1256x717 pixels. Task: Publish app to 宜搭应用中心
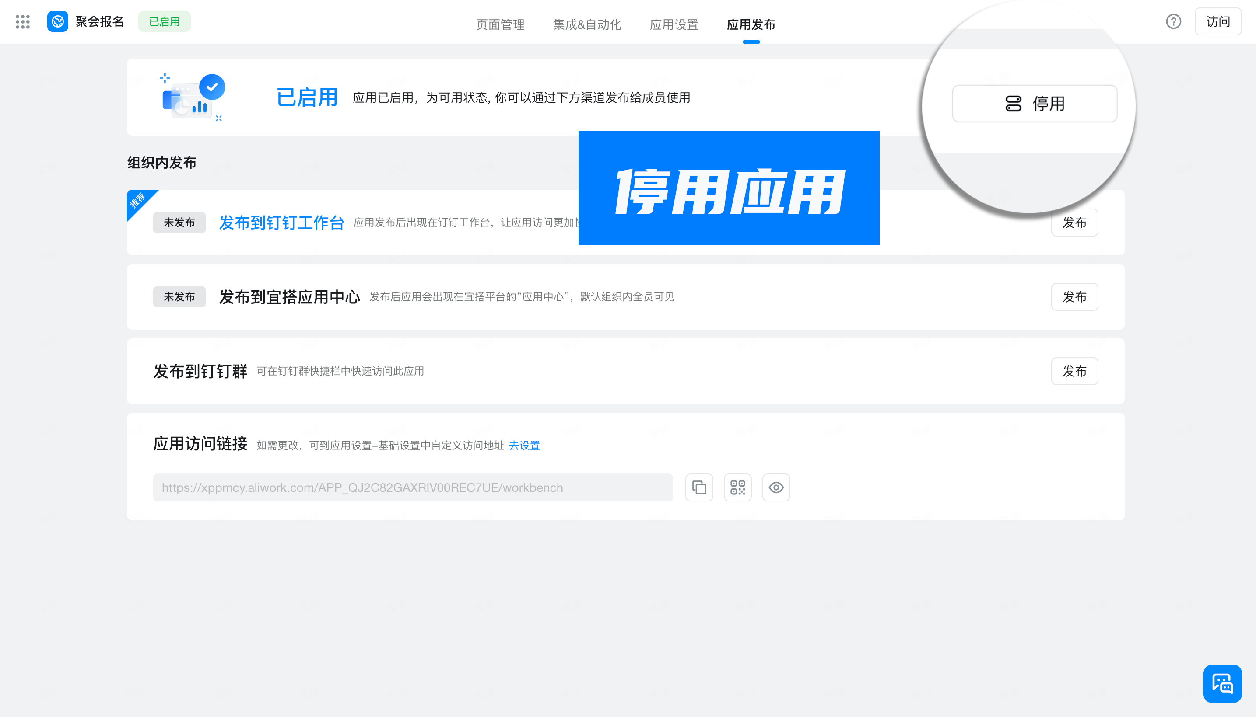(1074, 297)
